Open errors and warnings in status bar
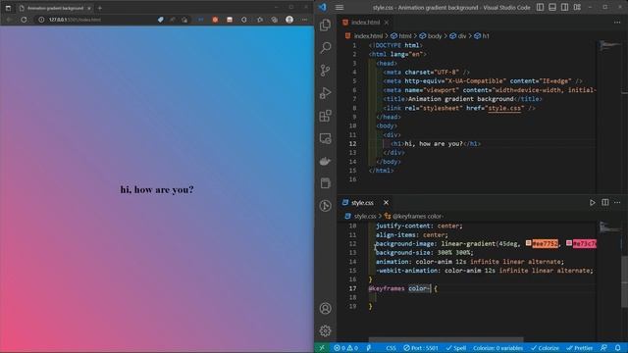 345,348
